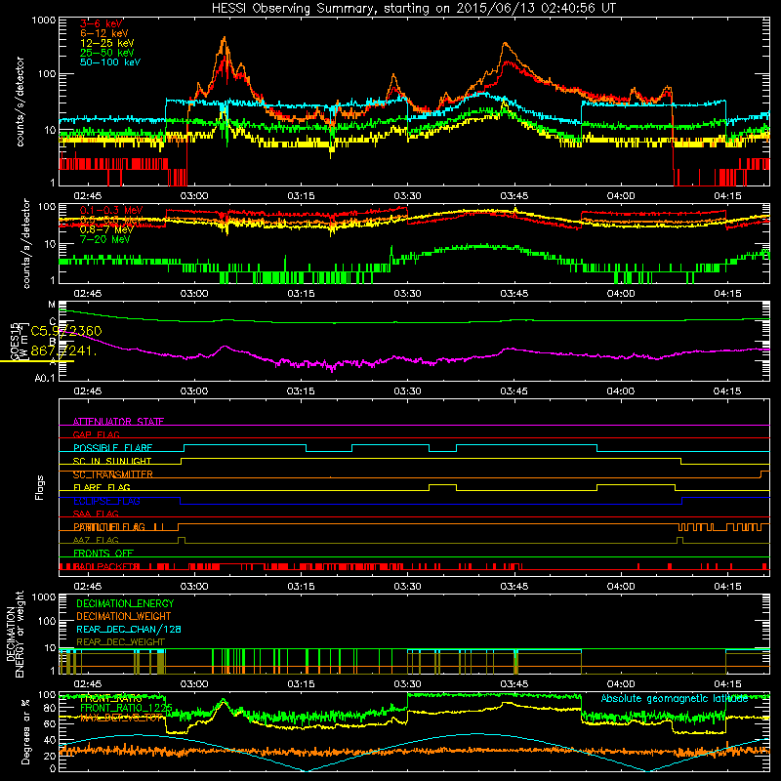
Task: Select the SC_TRANSMITTER flag label
Action: pos(112,474)
